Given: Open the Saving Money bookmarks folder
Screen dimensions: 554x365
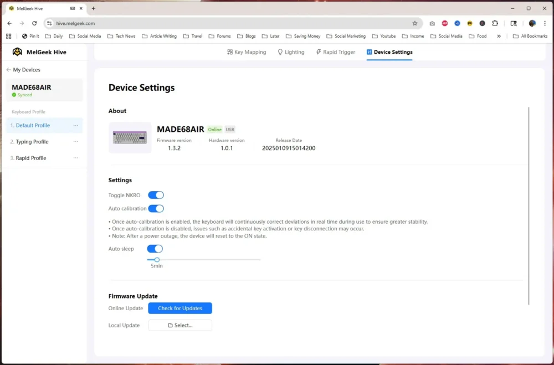Looking at the screenshot, I should [303, 36].
